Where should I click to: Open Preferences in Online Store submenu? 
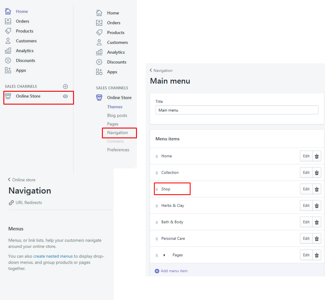click(118, 150)
